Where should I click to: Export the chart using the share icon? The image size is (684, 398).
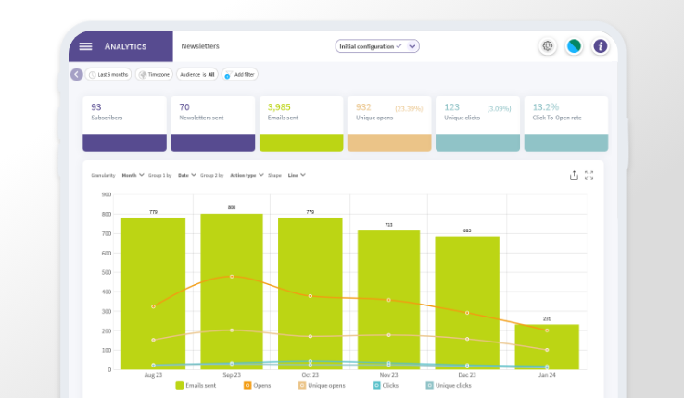[x=574, y=175]
